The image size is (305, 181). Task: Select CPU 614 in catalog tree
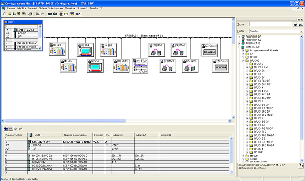[x=258, y=149]
